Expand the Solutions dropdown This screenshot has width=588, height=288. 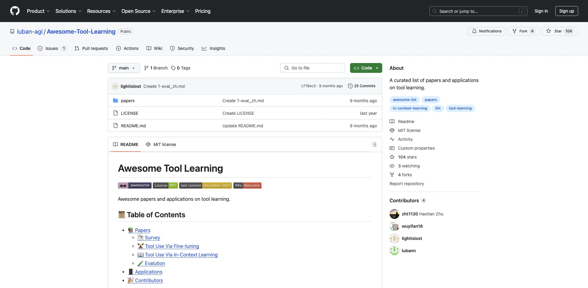point(68,11)
